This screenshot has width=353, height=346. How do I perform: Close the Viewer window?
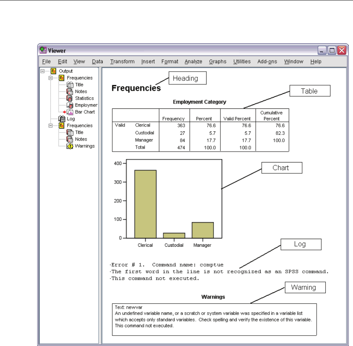pyautogui.click(x=342, y=50)
